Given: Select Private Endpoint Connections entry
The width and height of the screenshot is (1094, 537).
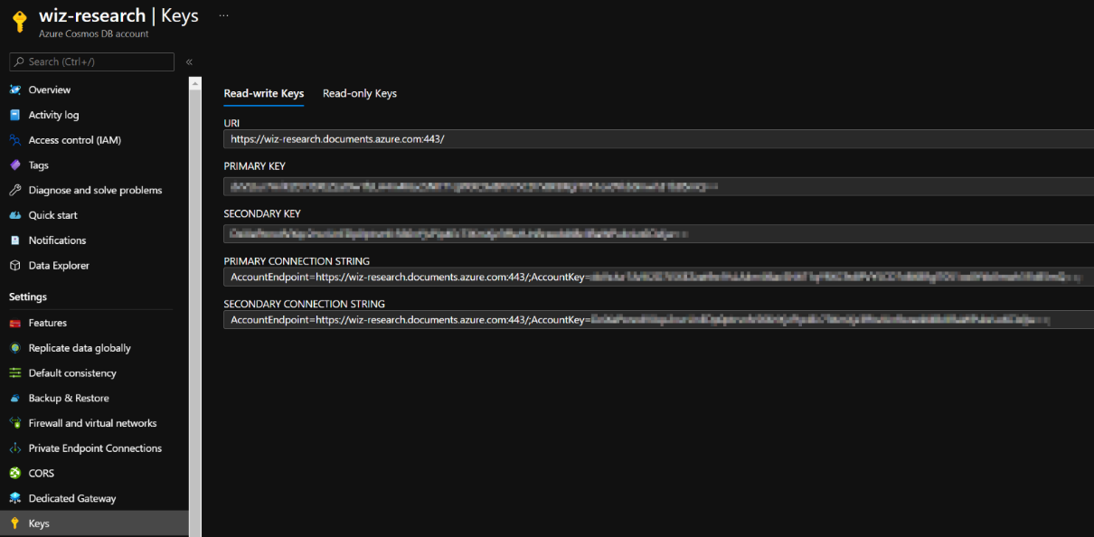Looking at the screenshot, I should 94,448.
